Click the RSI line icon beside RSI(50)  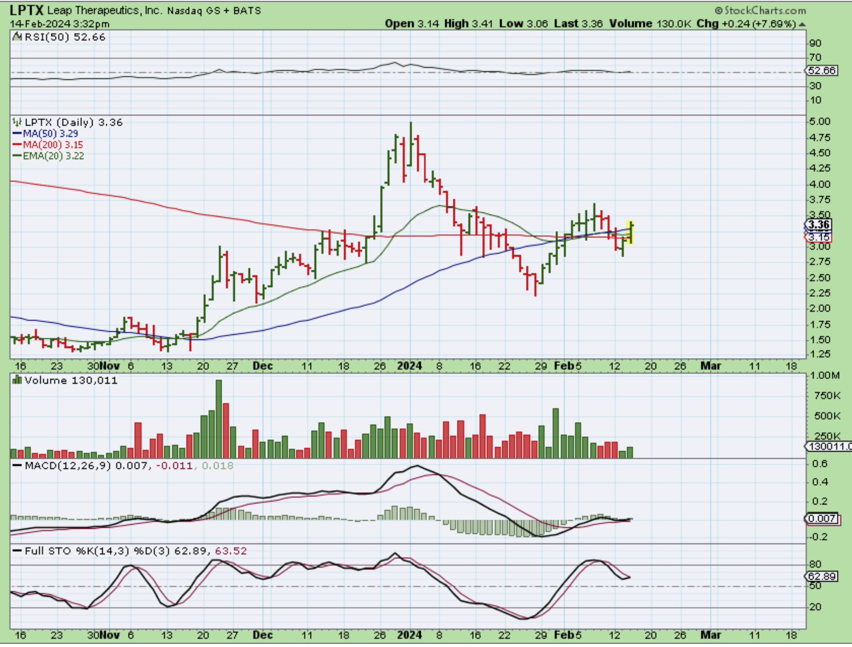coord(17,37)
